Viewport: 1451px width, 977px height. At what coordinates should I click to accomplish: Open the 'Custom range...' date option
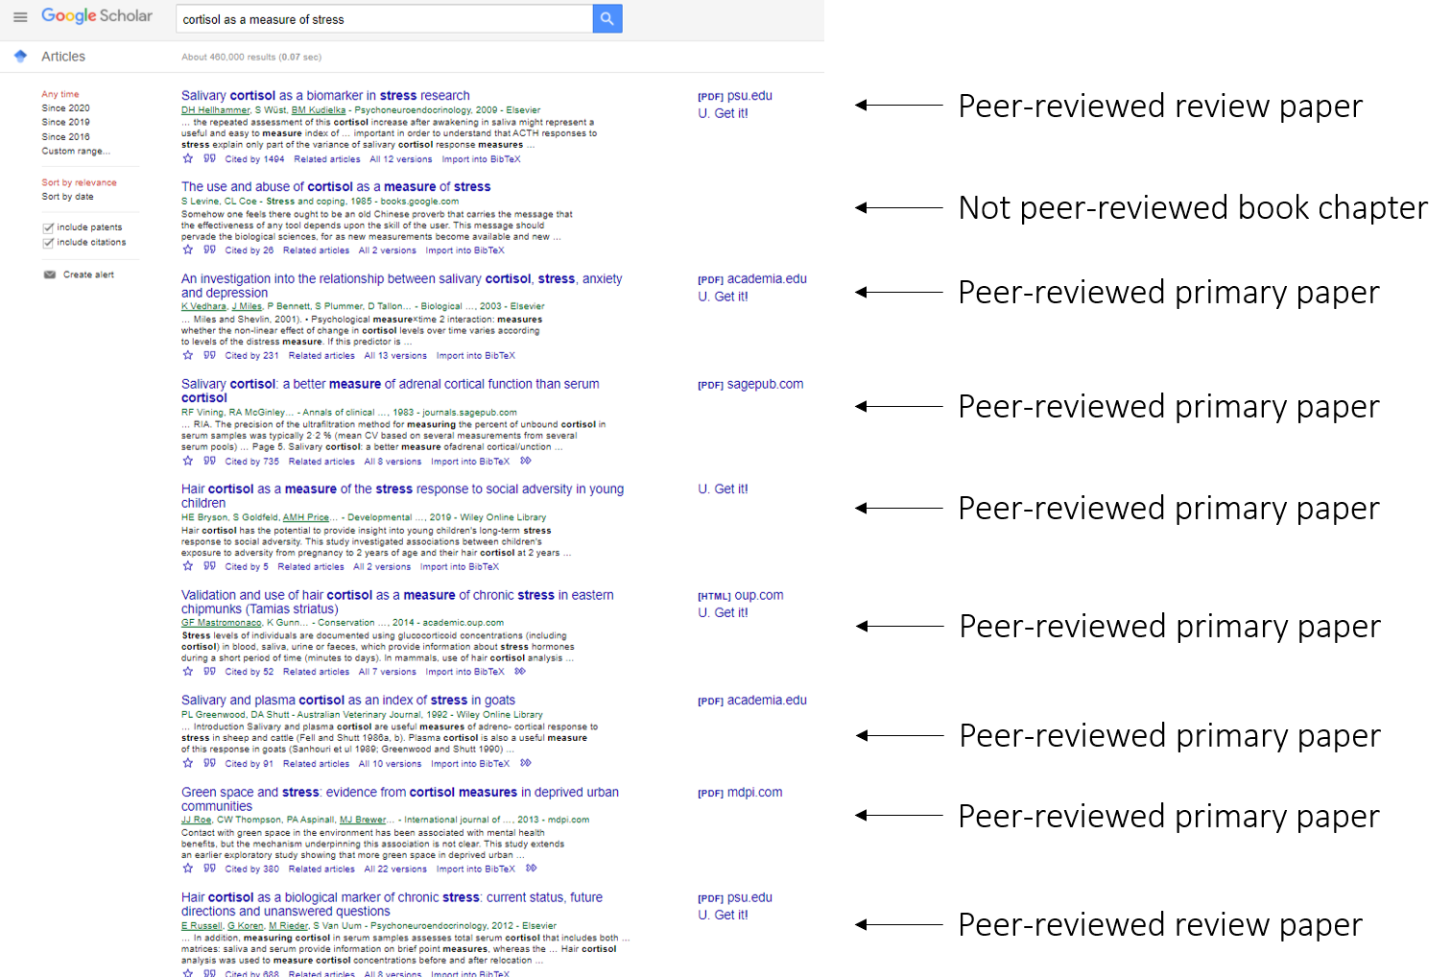[76, 151]
